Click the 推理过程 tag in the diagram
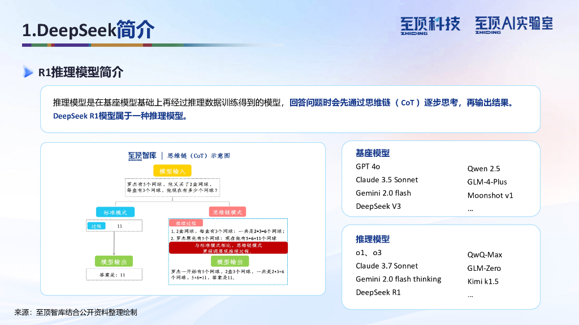579x325 pixels. tap(185, 223)
